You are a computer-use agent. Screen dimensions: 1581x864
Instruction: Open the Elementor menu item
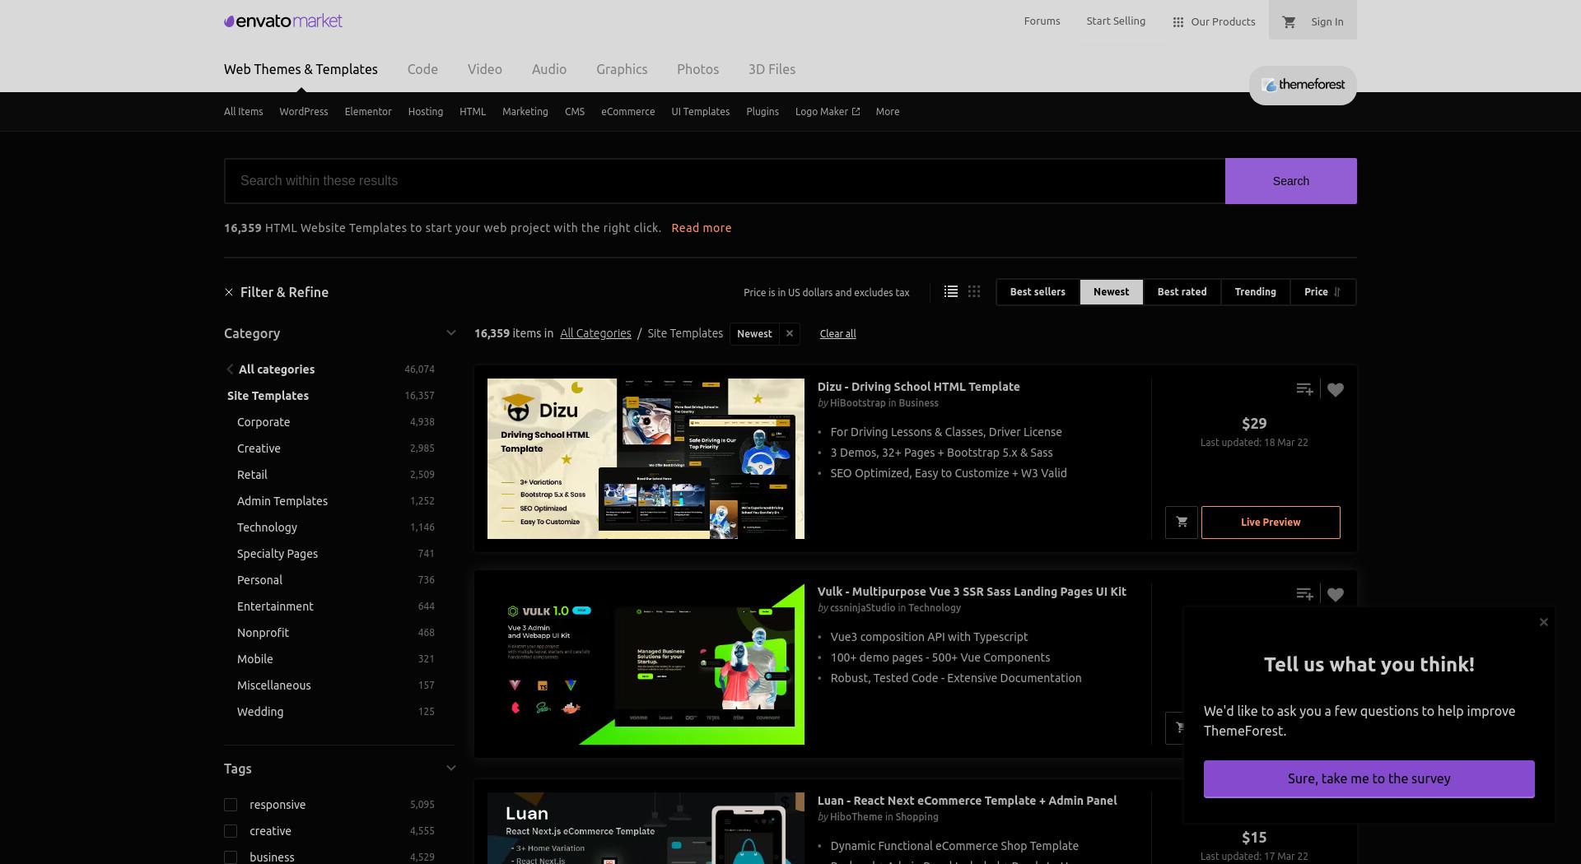(x=368, y=112)
